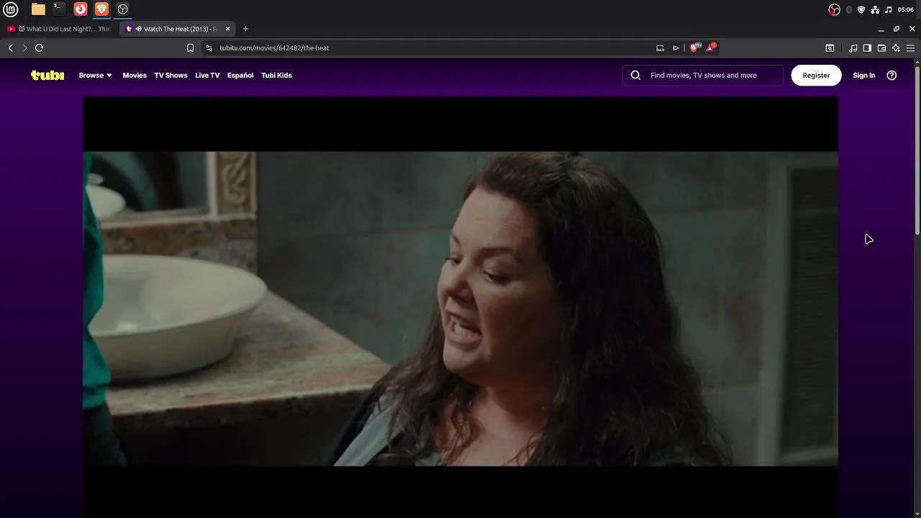Open the Brave hamburger main menu

(910, 47)
